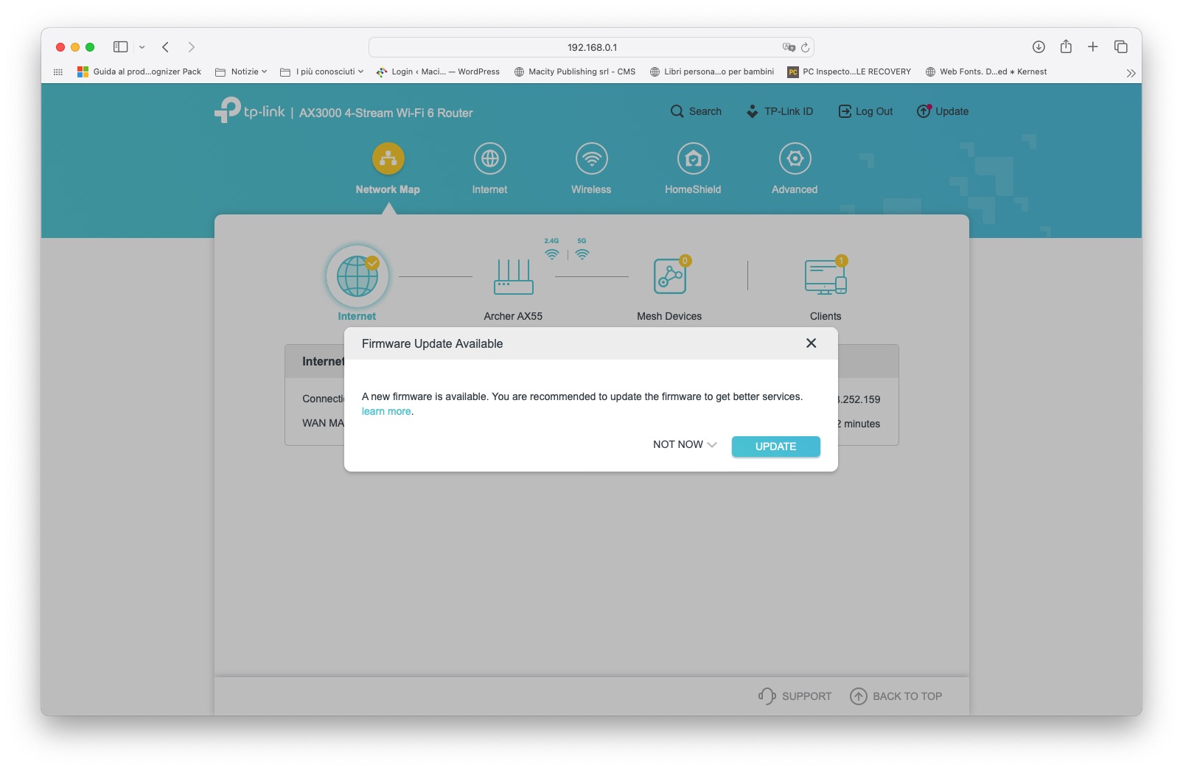Open the Wireless settings icon
1183x770 pixels.
(x=592, y=158)
